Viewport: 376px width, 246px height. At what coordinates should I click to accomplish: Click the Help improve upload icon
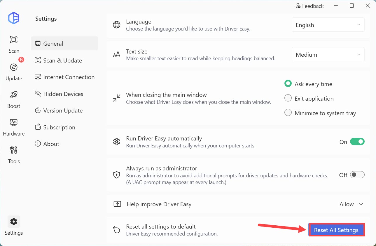coord(117,204)
